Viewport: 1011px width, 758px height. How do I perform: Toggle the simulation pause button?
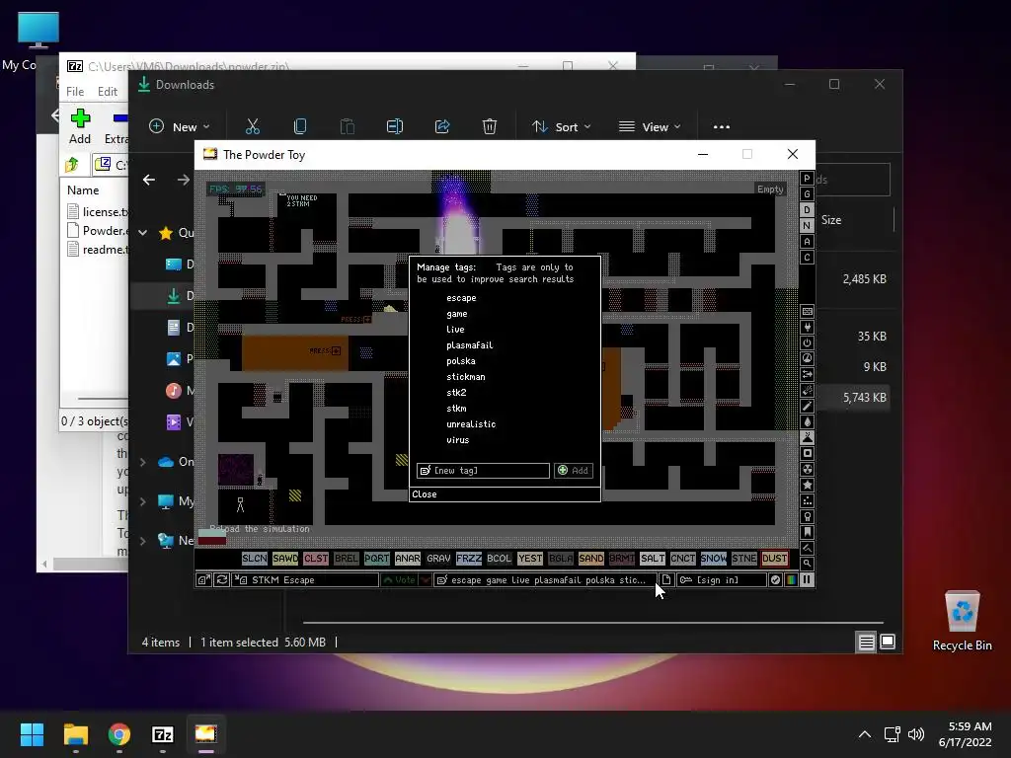tap(807, 580)
